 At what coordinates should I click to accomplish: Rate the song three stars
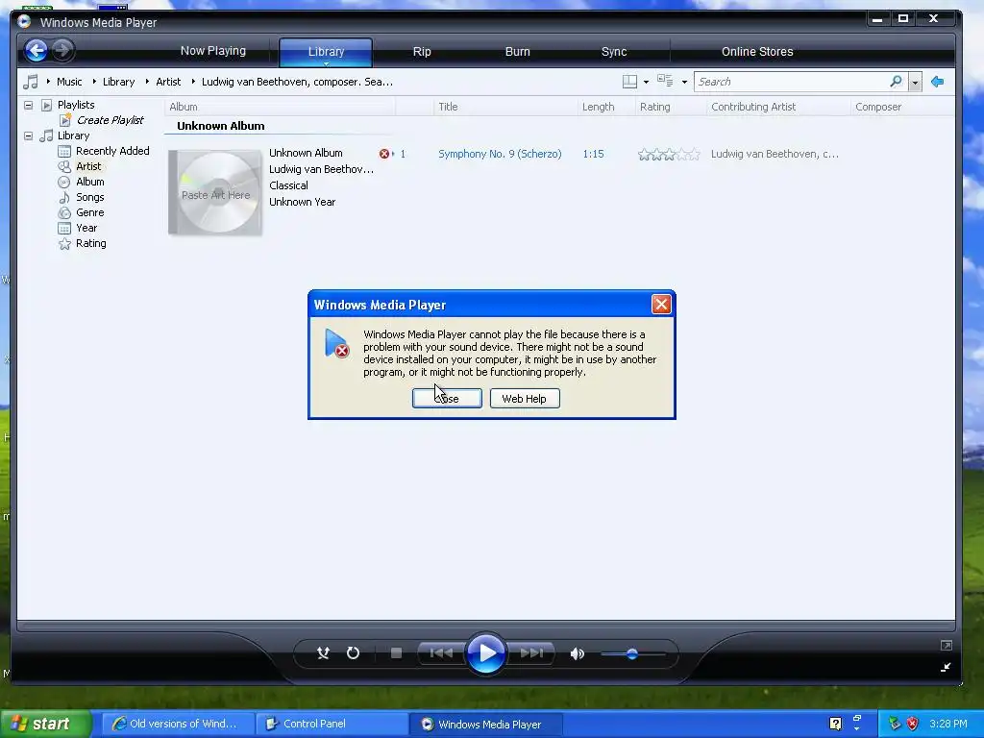coord(669,155)
